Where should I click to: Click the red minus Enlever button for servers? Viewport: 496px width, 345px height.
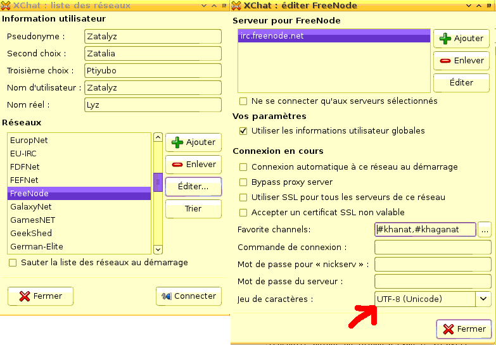click(x=461, y=61)
